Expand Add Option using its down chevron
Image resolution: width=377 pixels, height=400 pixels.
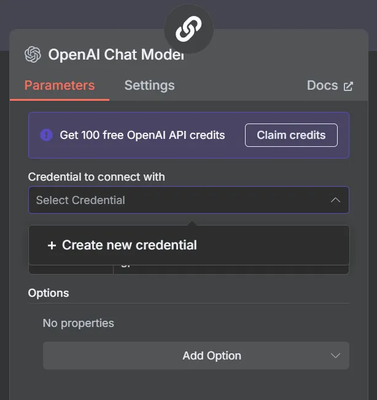pos(335,356)
